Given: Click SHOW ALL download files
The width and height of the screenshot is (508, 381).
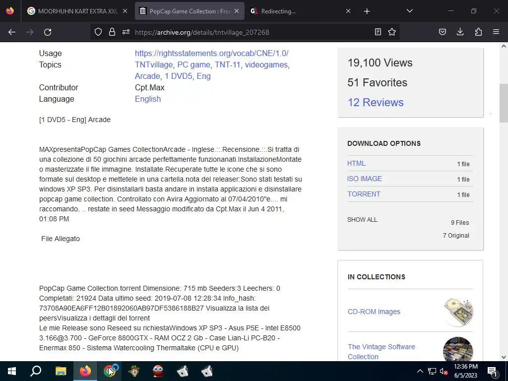Looking at the screenshot, I should point(362,220).
